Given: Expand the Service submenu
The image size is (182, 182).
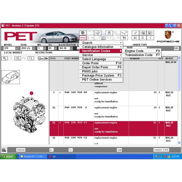Looking at the screenshot, I should pos(101,55).
